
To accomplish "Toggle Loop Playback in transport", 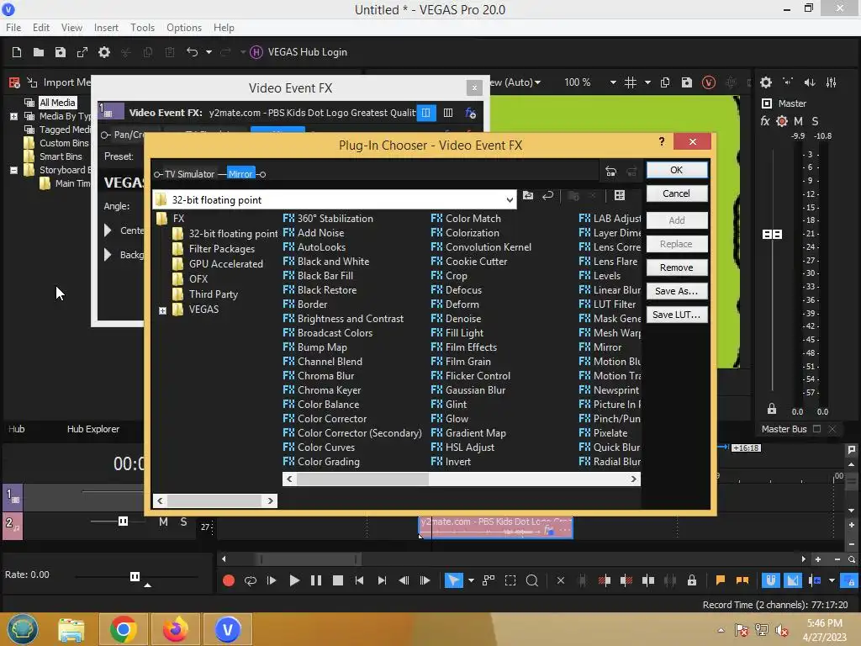I will [x=251, y=580].
